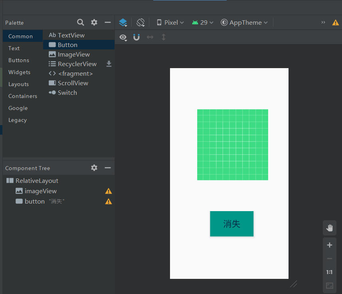Select the Containers palette category
Screen dimensions: 342x294
tap(23, 96)
